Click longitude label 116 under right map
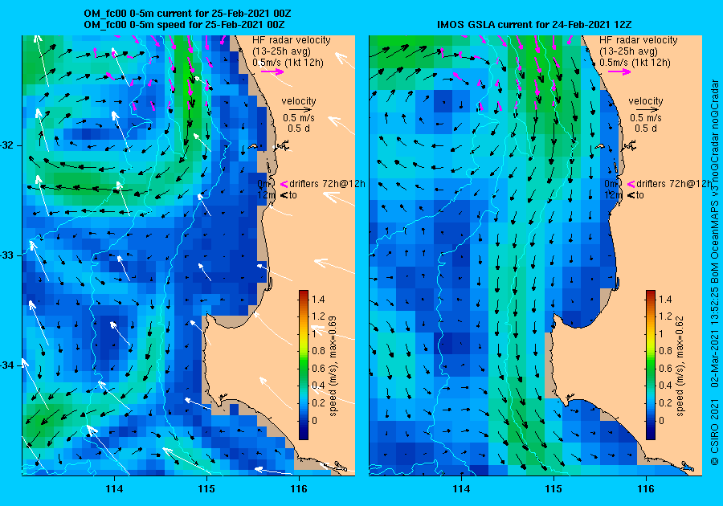 tap(646, 489)
